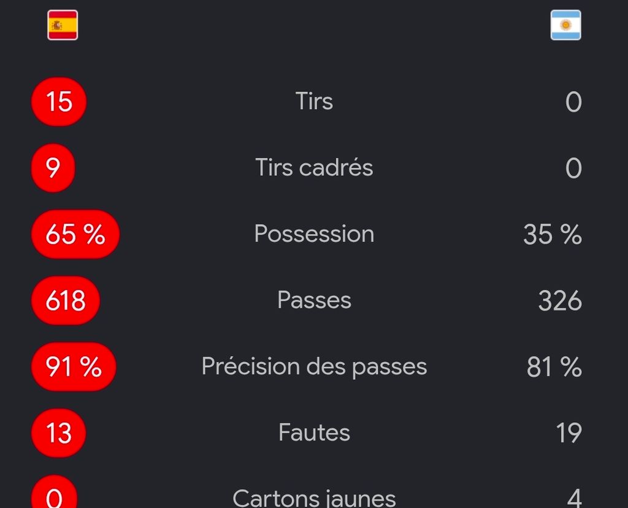The width and height of the screenshot is (628, 508).
Task: Select Argentina's 0 shots value
Action: pos(573,102)
